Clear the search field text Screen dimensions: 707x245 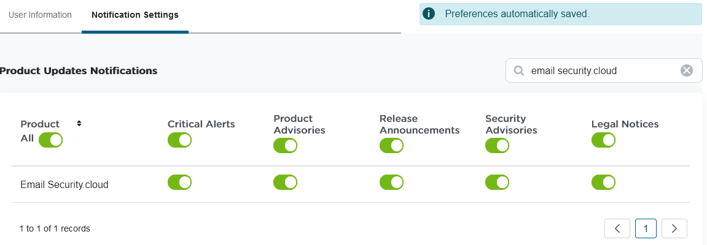(687, 70)
